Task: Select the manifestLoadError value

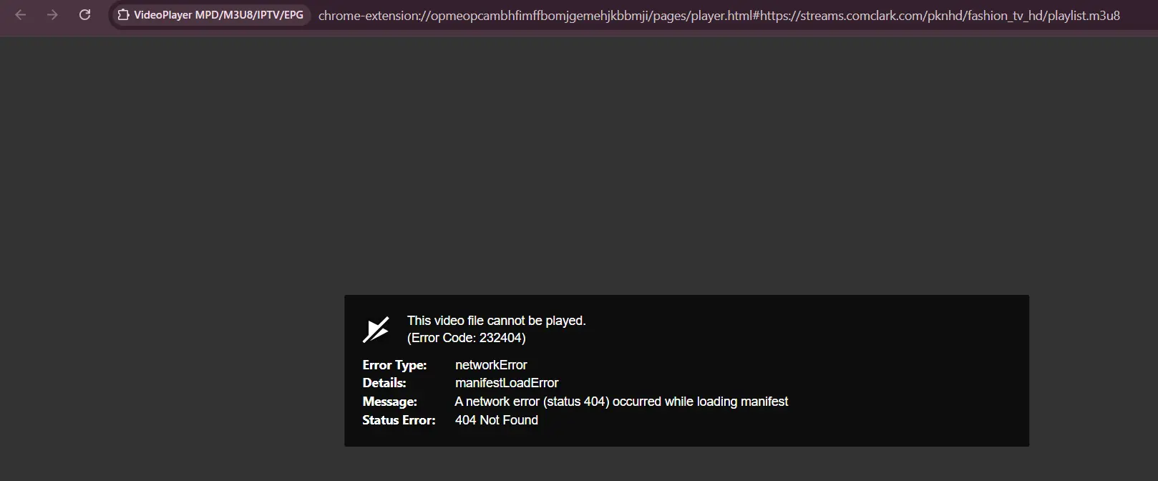Action: 507,383
